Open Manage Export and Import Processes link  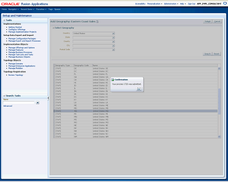click(x=25, y=41)
